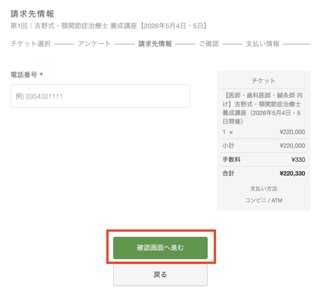Go to the アンケート step

pos(94,44)
